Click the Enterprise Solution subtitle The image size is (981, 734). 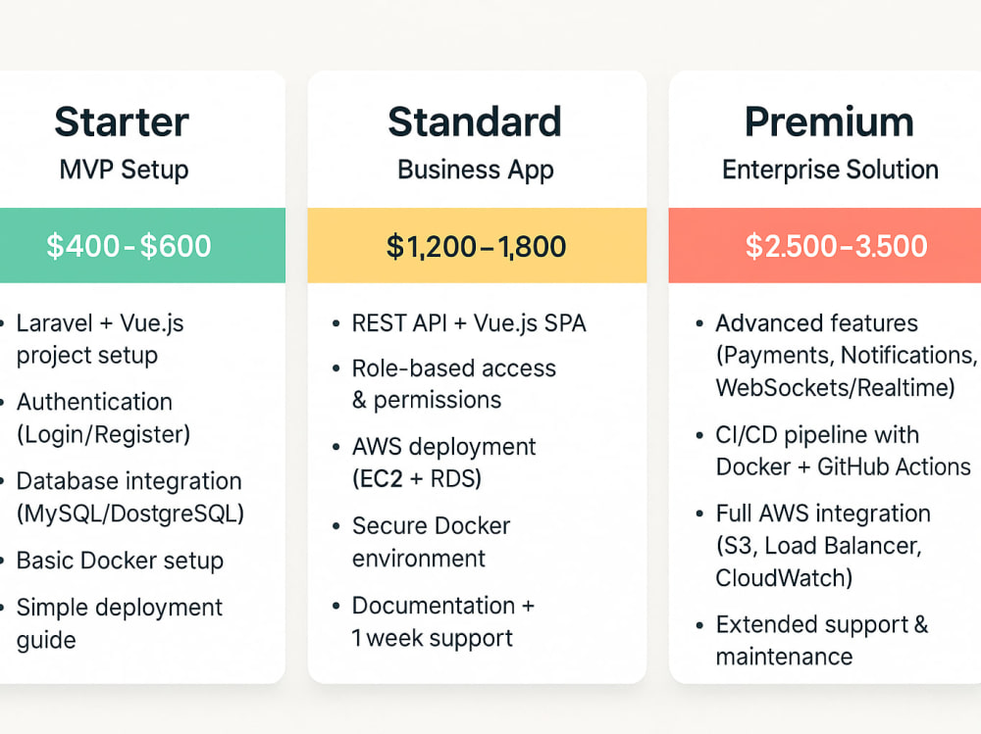click(x=830, y=171)
